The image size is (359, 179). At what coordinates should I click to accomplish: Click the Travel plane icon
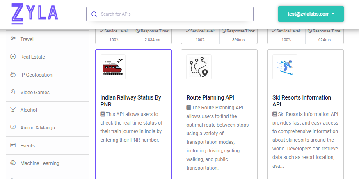tap(13, 39)
